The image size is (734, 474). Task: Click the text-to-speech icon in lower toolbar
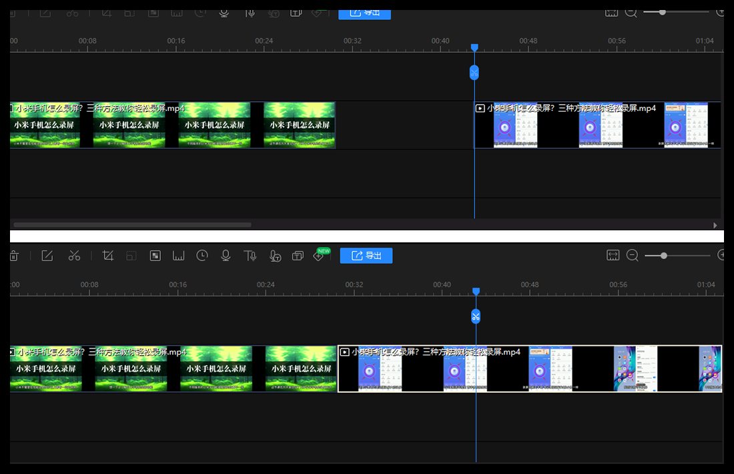click(250, 256)
